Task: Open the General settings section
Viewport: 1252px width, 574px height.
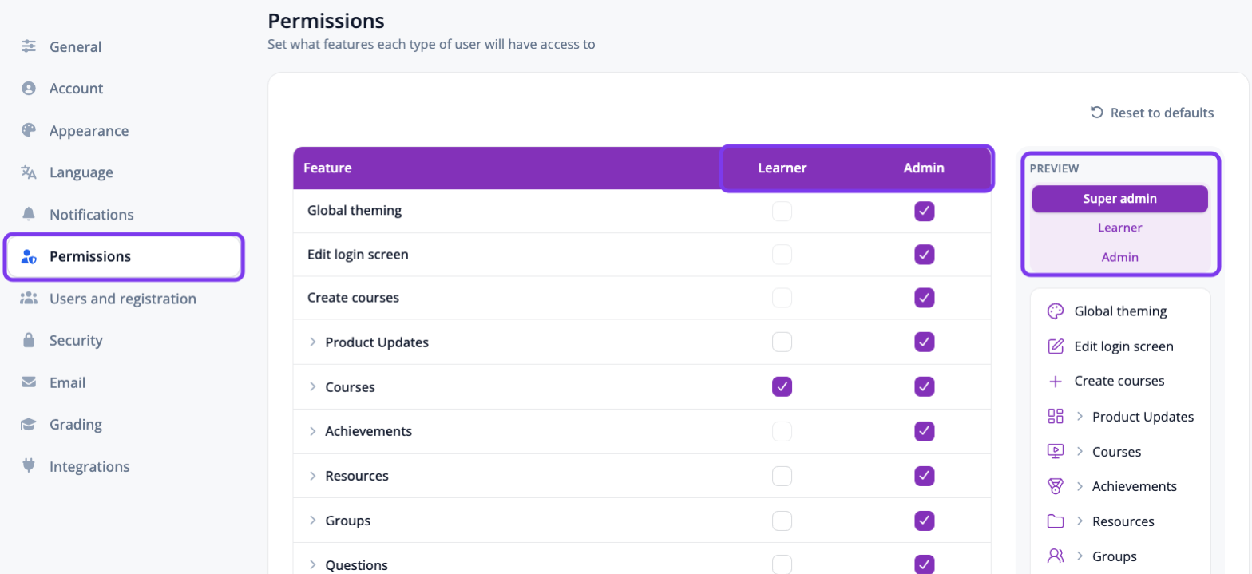Action: (x=75, y=46)
